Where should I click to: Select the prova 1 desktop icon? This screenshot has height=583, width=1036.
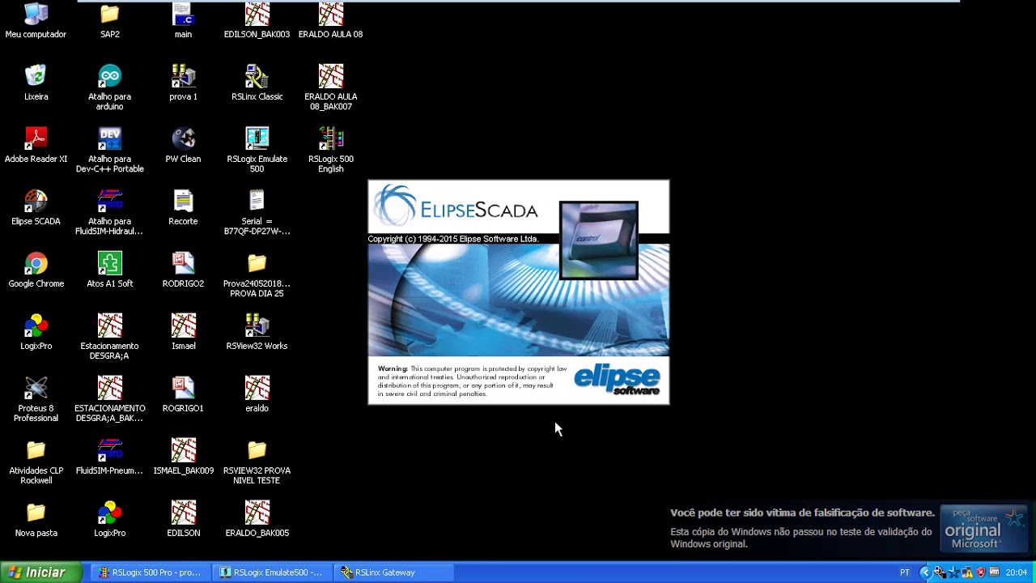(184, 83)
